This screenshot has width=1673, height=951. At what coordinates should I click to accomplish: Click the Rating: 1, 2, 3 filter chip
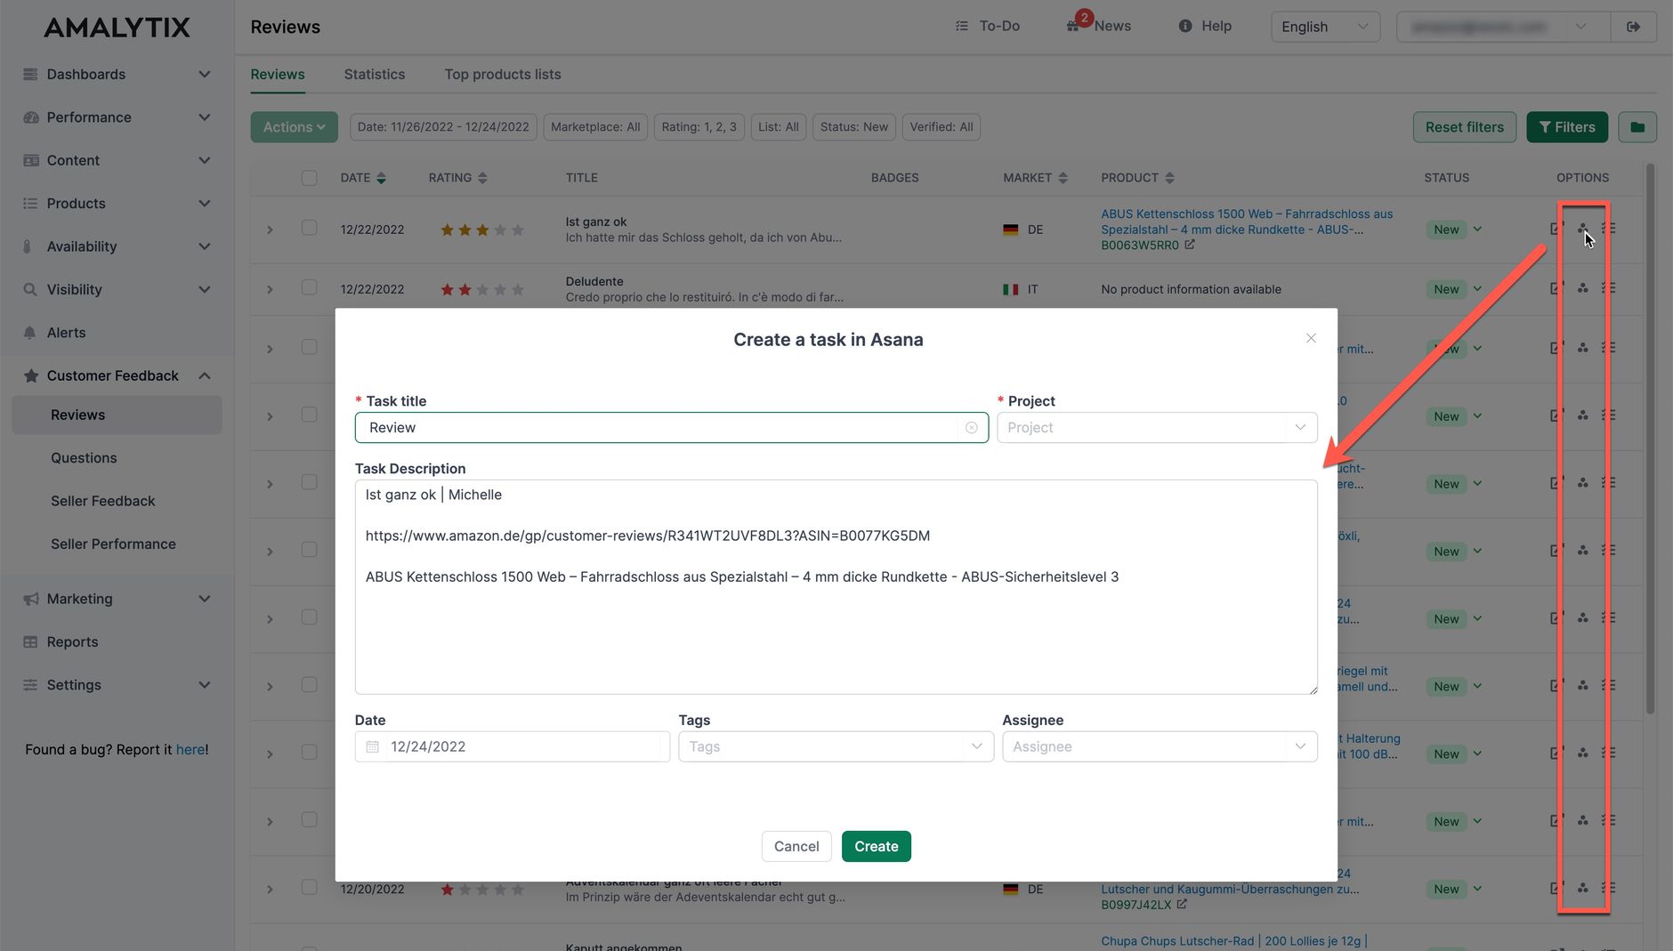click(699, 127)
